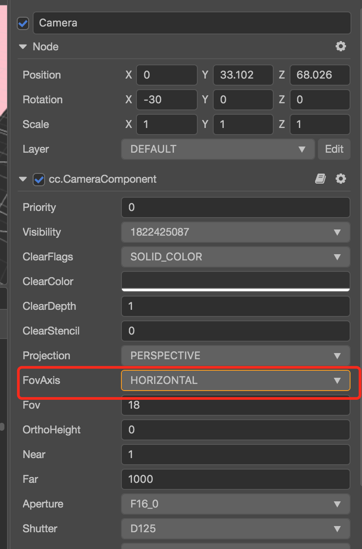Image resolution: width=362 pixels, height=549 pixels.
Task: Open the Projection PERSPECTIVE dropdown
Action: tap(235, 356)
